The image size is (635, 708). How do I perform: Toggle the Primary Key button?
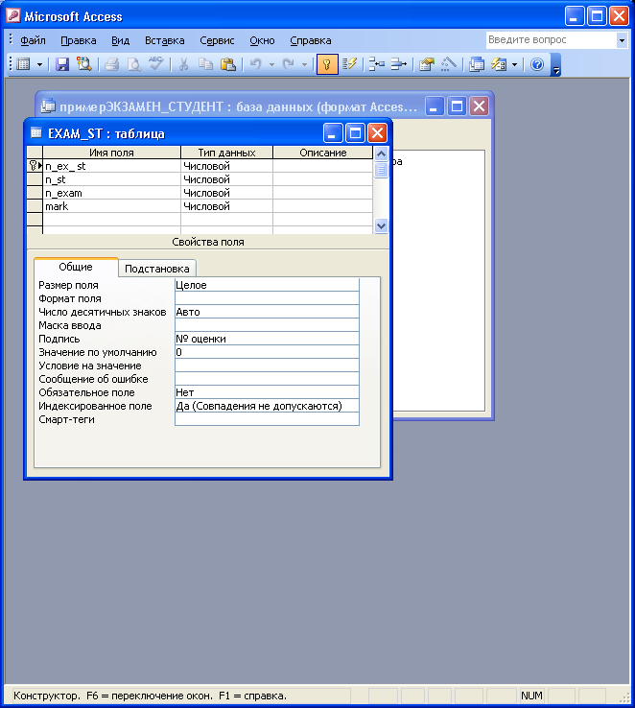(x=327, y=64)
